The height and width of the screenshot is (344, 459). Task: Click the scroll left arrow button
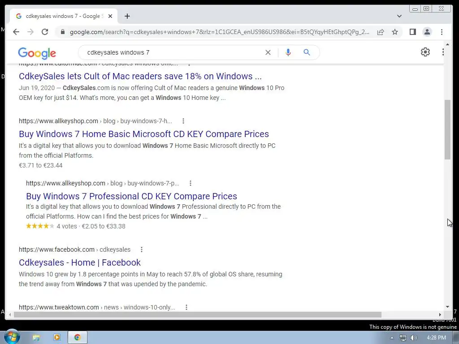click(10, 314)
